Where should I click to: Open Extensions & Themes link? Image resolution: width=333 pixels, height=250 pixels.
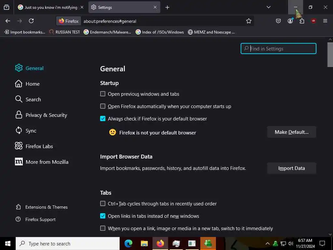pyautogui.click(x=42, y=207)
